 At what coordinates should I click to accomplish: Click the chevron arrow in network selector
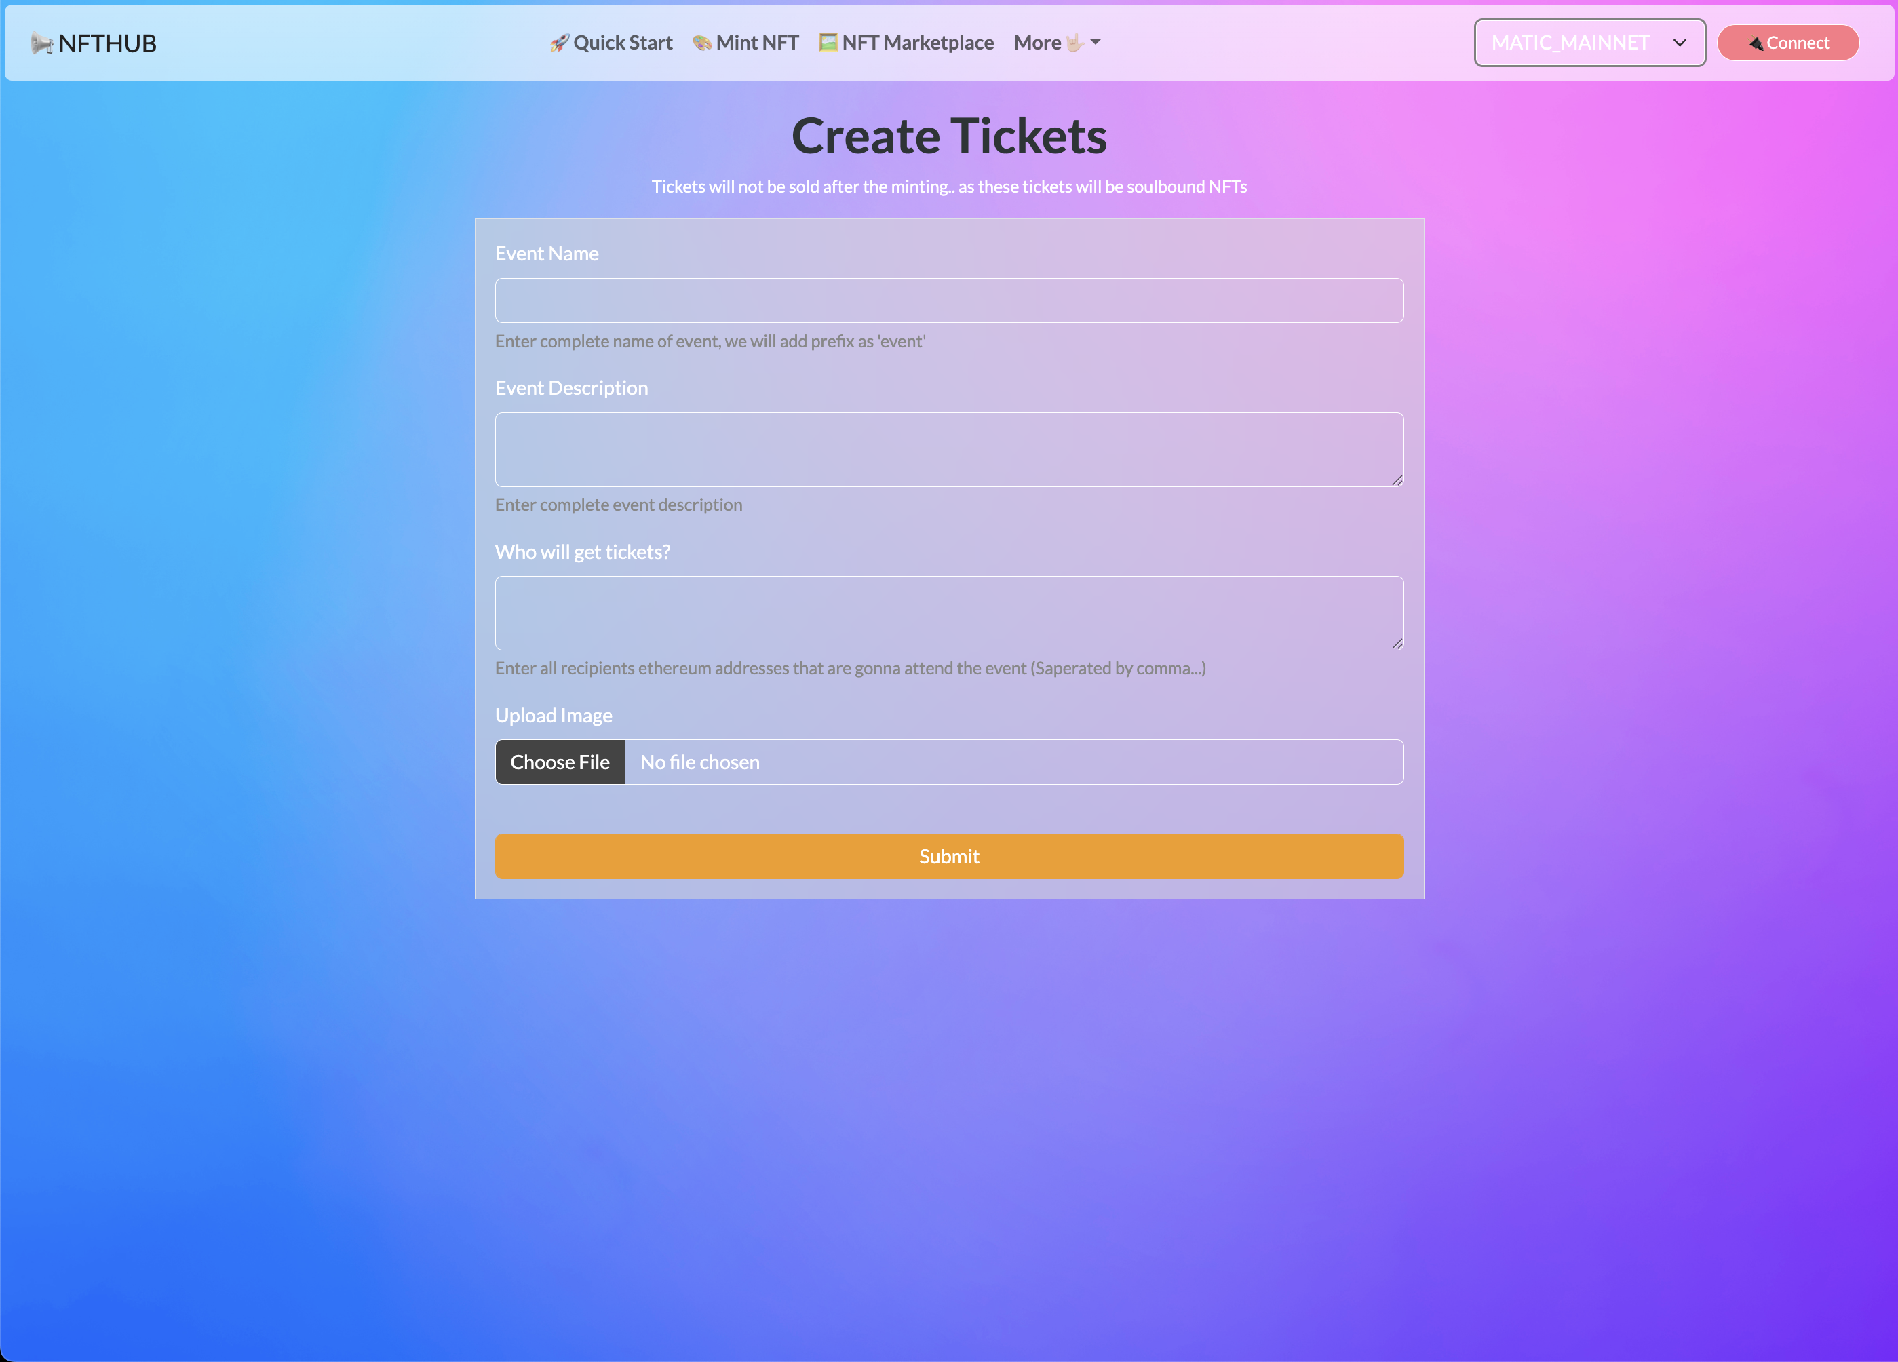click(x=1680, y=43)
